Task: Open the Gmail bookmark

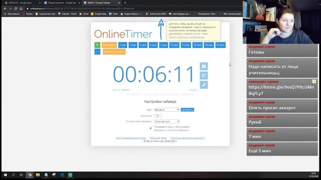Action: (x=84, y=14)
